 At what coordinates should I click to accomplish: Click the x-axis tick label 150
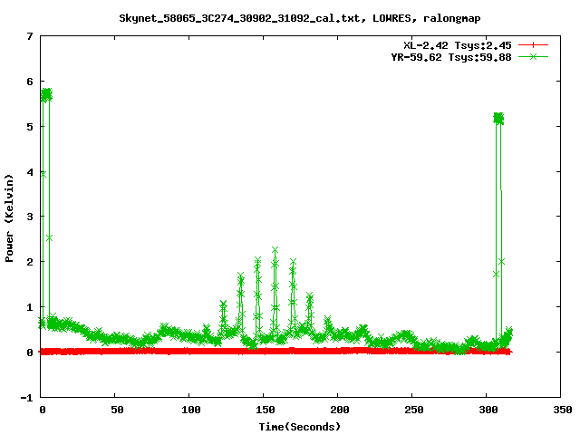(x=266, y=410)
